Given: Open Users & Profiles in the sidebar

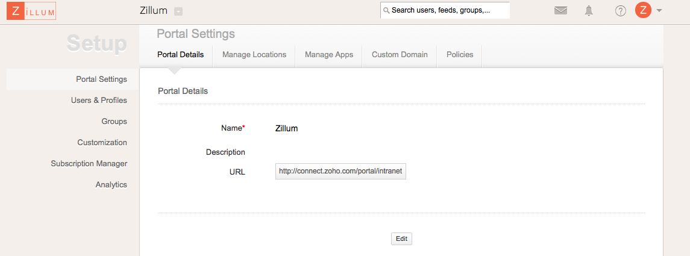Looking at the screenshot, I should tap(99, 100).
